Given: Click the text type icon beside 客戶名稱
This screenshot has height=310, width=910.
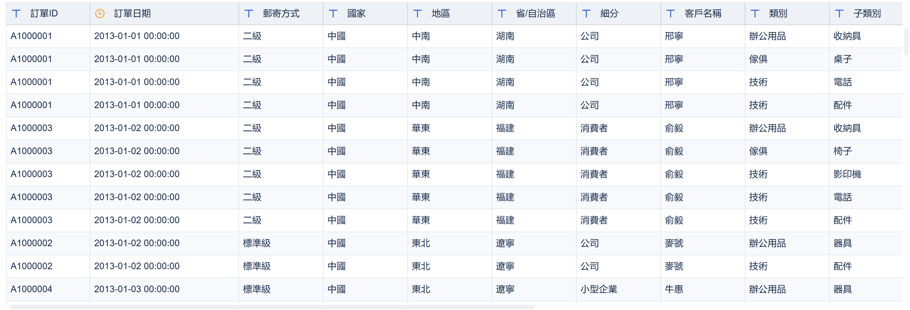Looking at the screenshot, I should point(670,14).
